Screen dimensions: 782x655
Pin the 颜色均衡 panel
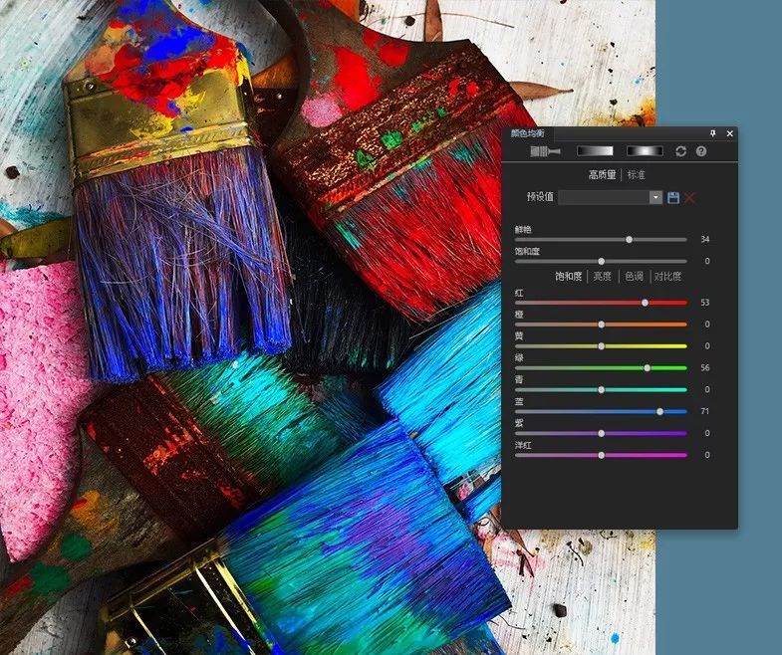click(x=712, y=133)
